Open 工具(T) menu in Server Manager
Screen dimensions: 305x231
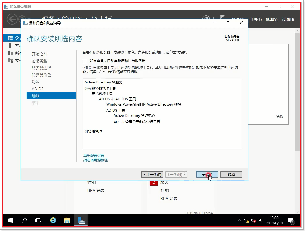[256, 19]
